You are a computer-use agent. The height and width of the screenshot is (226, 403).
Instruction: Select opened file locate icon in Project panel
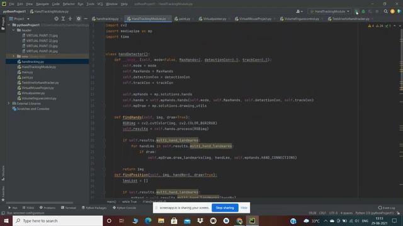pyautogui.click(x=56, y=19)
